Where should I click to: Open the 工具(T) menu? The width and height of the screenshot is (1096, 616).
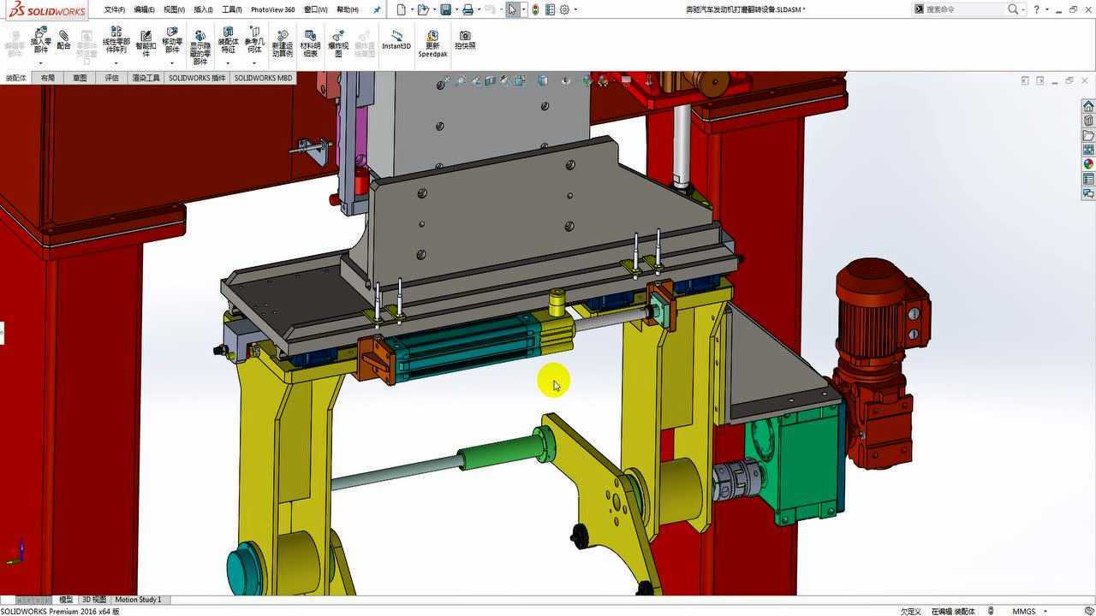(231, 9)
